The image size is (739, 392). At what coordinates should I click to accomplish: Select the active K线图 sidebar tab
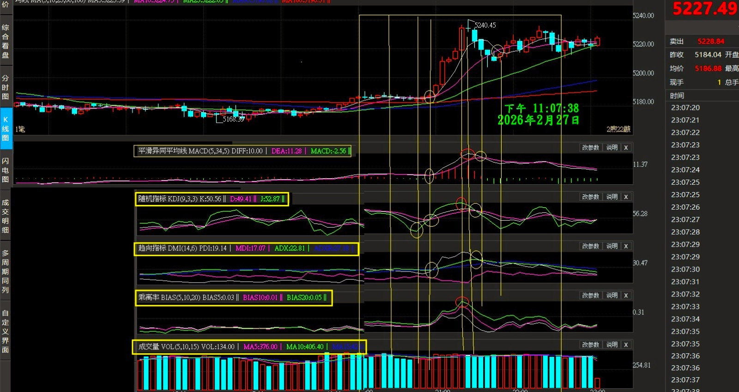coord(6,128)
